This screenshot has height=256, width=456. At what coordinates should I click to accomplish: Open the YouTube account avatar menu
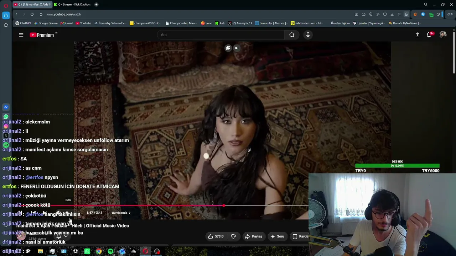coord(443,34)
